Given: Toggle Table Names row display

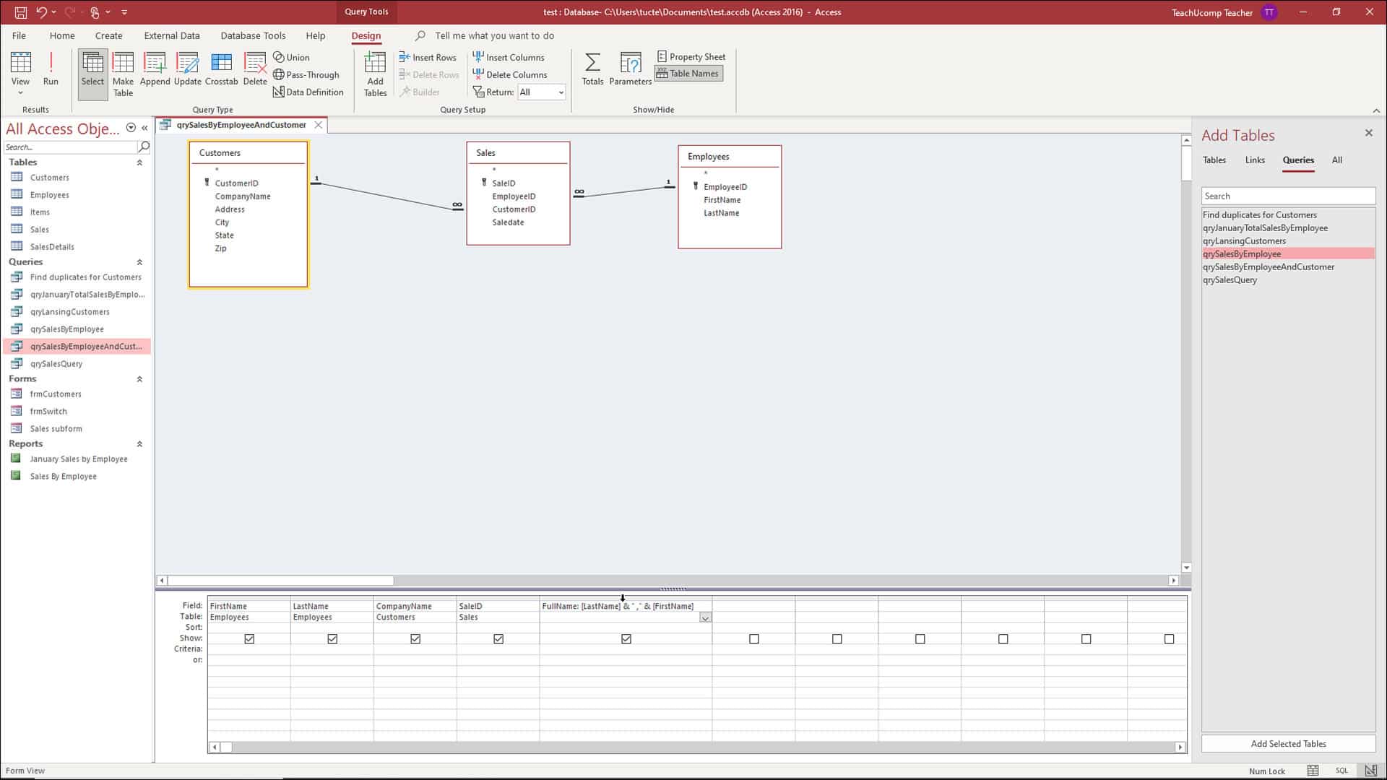Looking at the screenshot, I should pos(688,73).
